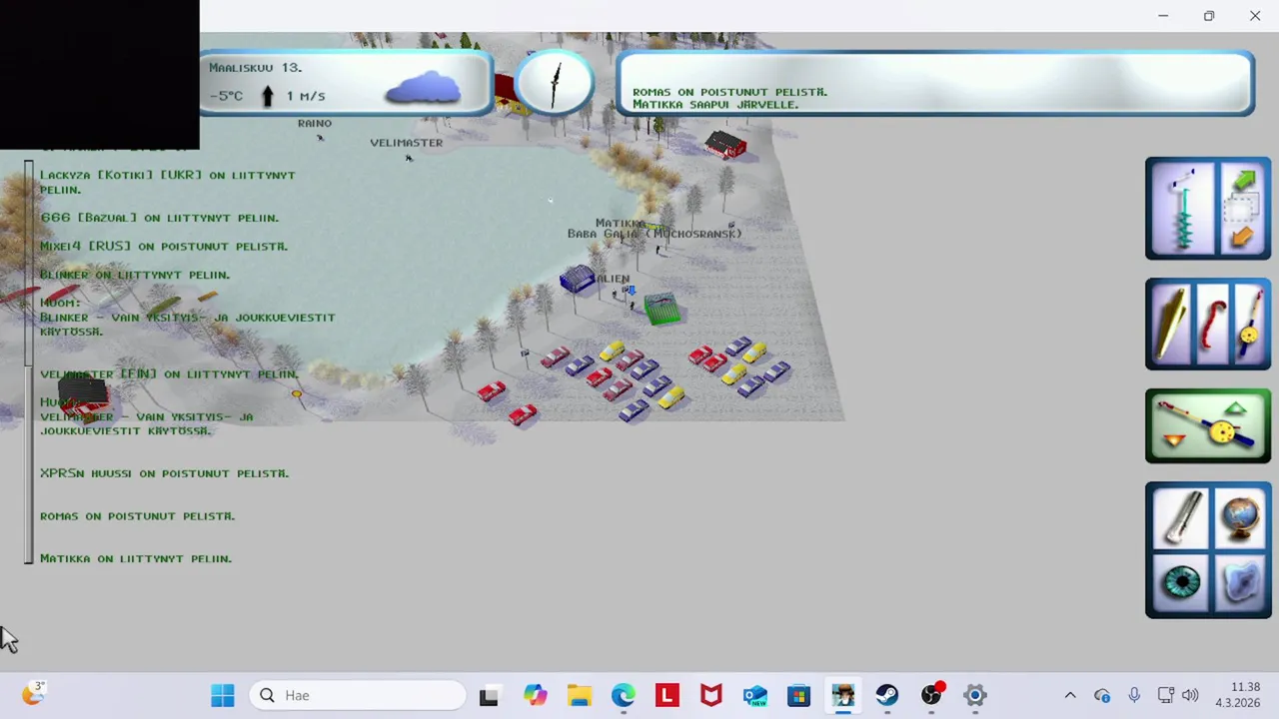1279x719 pixels.
Task: Click the compass dial
Action: (556, 84)
